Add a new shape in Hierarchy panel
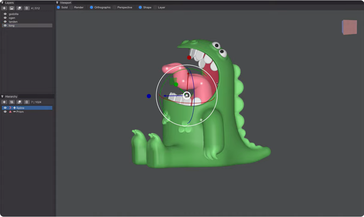This screenshot has width=364, height=217. pyautogui.click(x=4, y=102)
